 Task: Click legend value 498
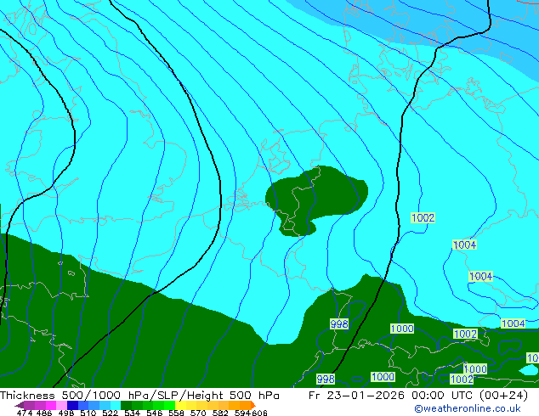coord(66,413)
